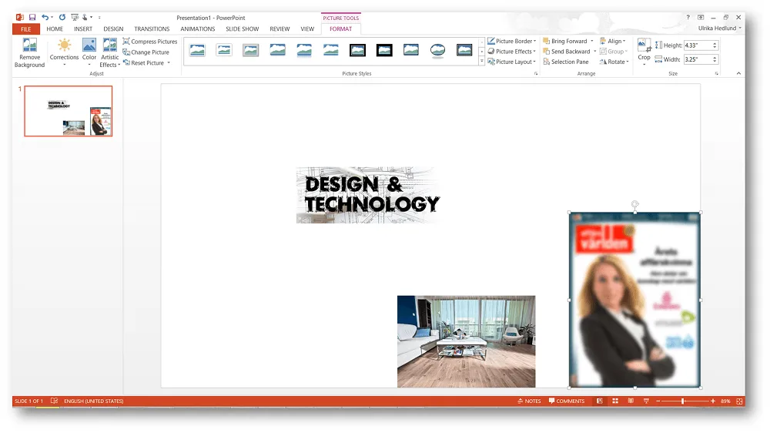
Task: Click the Width spinner arrows
Action: click(x=715, y=59)
